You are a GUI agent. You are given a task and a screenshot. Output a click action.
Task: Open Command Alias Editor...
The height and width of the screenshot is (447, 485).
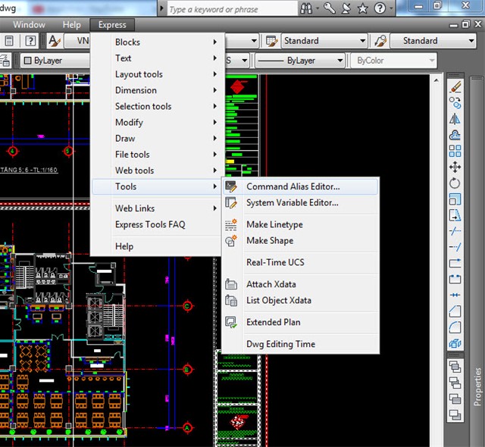[300, 186]
